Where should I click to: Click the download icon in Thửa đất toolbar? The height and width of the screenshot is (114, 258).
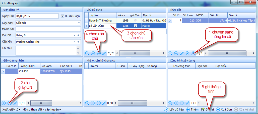[193, 53]
